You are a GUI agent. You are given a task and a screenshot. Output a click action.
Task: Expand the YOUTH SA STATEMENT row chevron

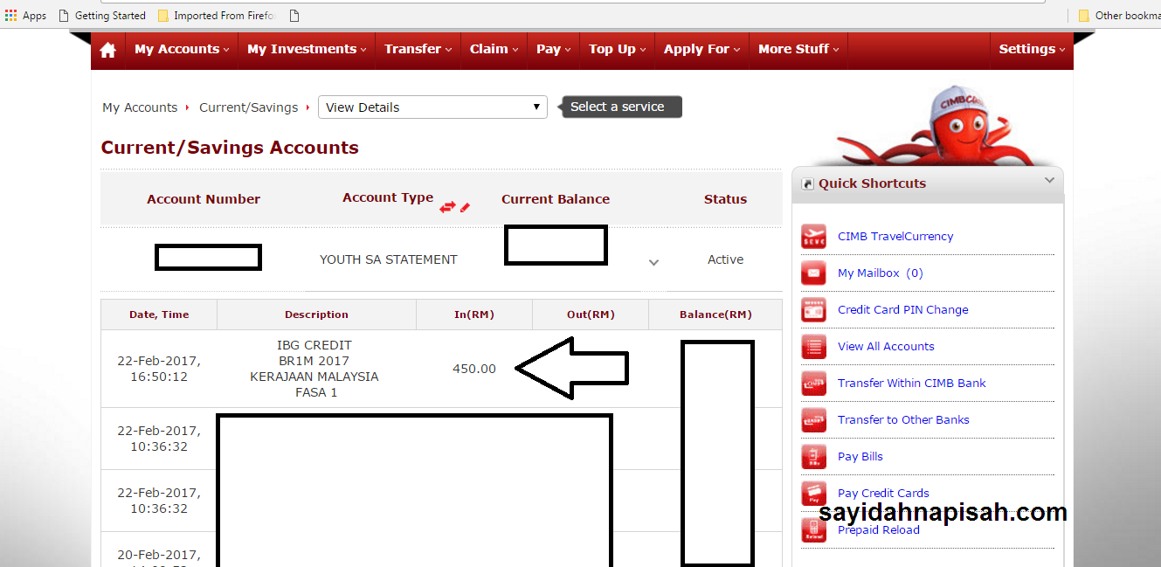tap(653, 262)
